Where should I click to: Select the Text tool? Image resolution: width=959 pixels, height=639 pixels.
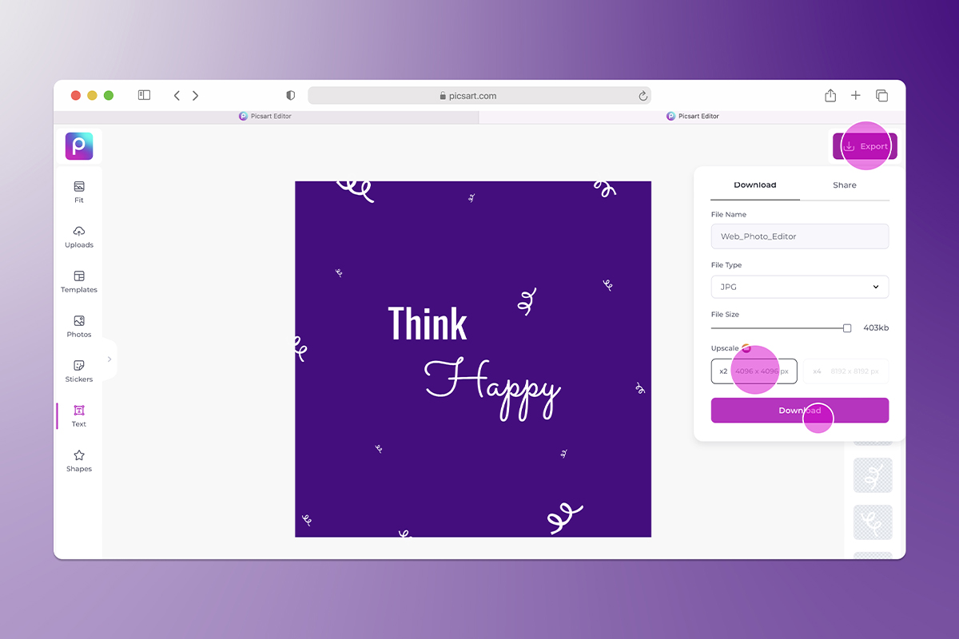(78, 415)
